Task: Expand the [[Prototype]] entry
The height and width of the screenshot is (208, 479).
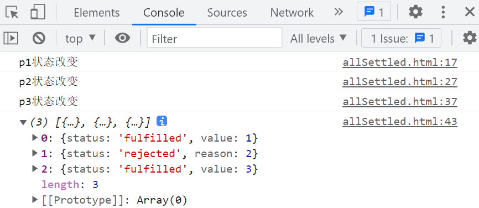Action: (x=35, y=200)
